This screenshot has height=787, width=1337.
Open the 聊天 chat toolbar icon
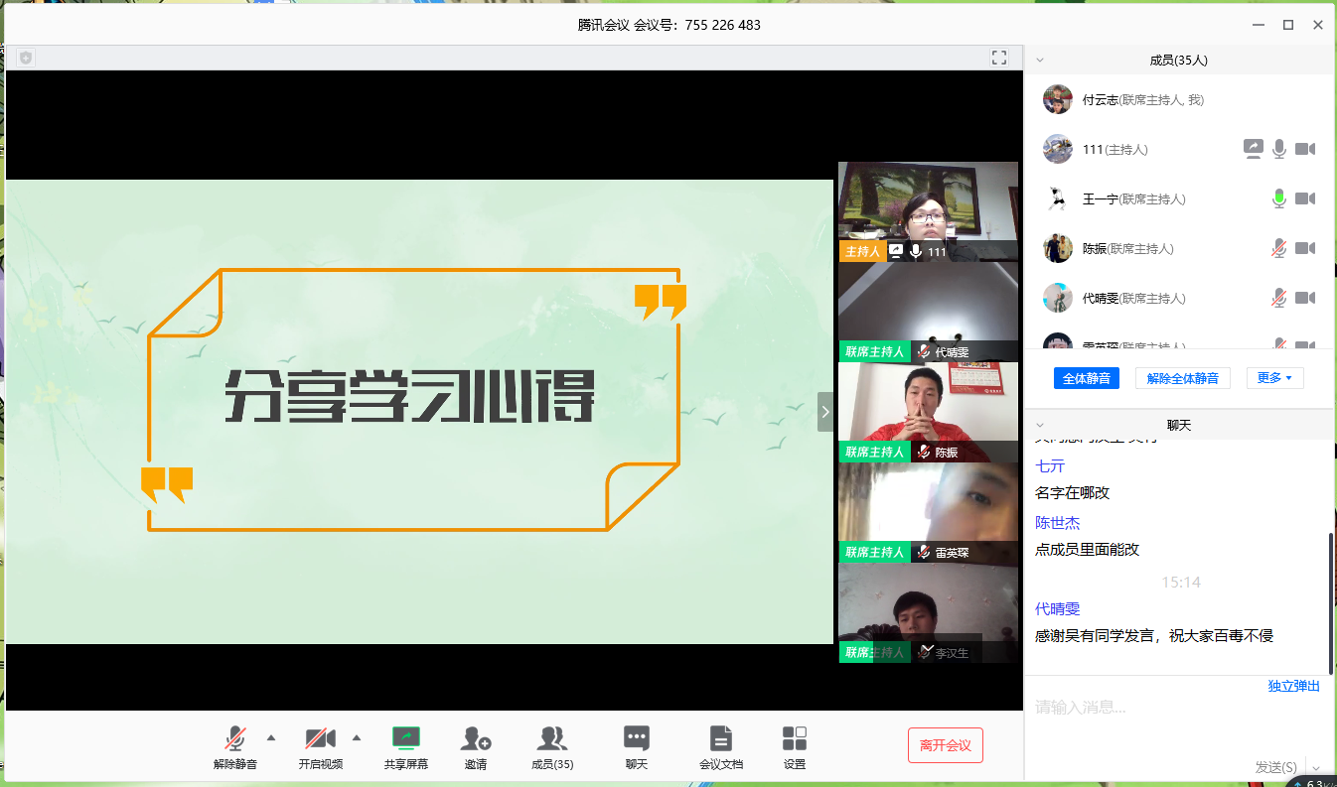coord(637,748)
